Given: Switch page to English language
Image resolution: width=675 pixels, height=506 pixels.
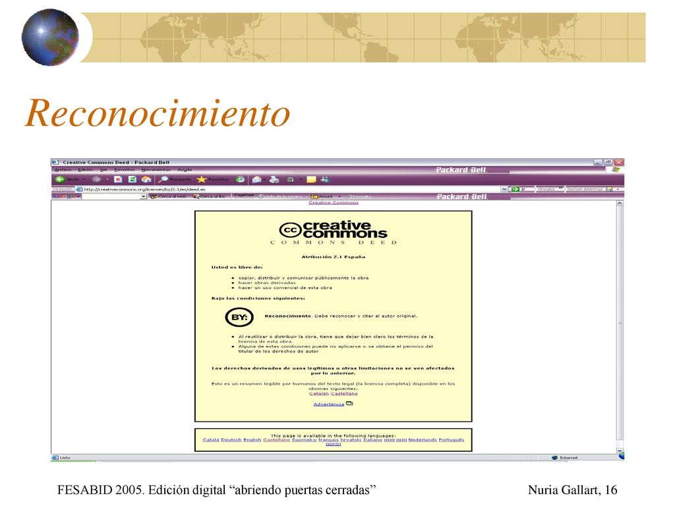Looking at the screenshot, I should click(x=252, y=439).
